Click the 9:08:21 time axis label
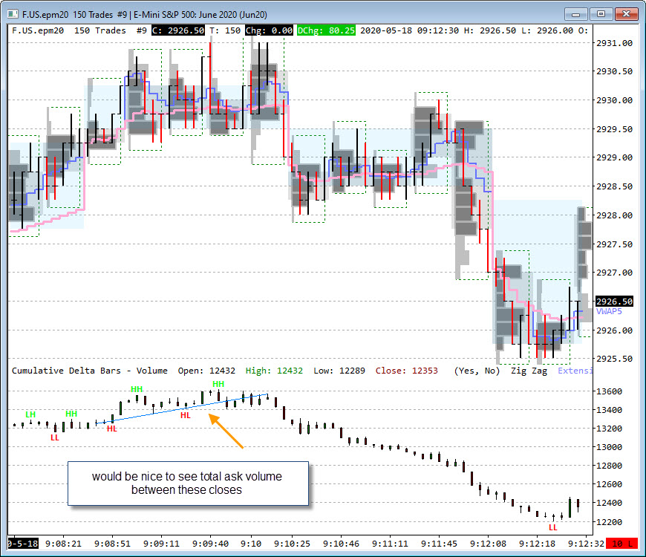Image resolution: width=646 pixels, height=557 pixels. pos(63,544)
